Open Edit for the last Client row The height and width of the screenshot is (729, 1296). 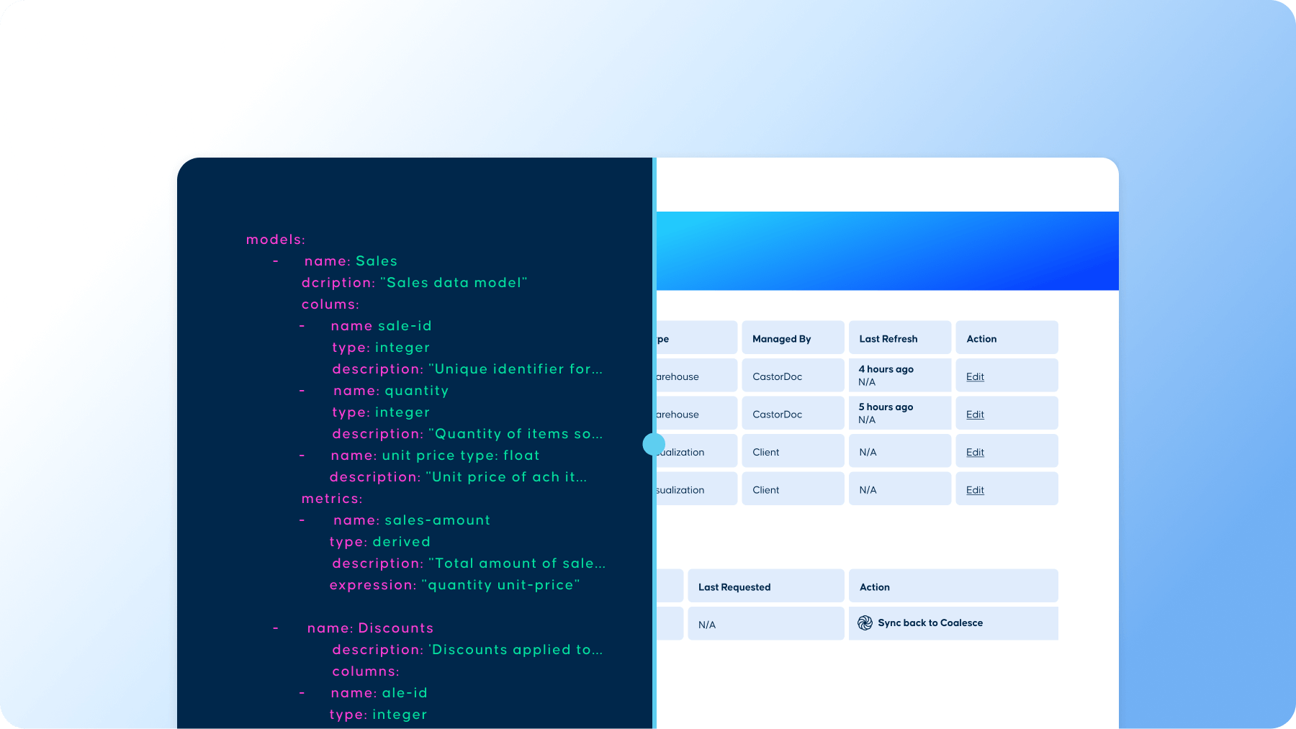[975, 490]
